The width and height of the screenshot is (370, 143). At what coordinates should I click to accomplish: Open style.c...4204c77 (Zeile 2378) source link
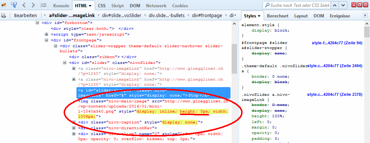(334, 95)
